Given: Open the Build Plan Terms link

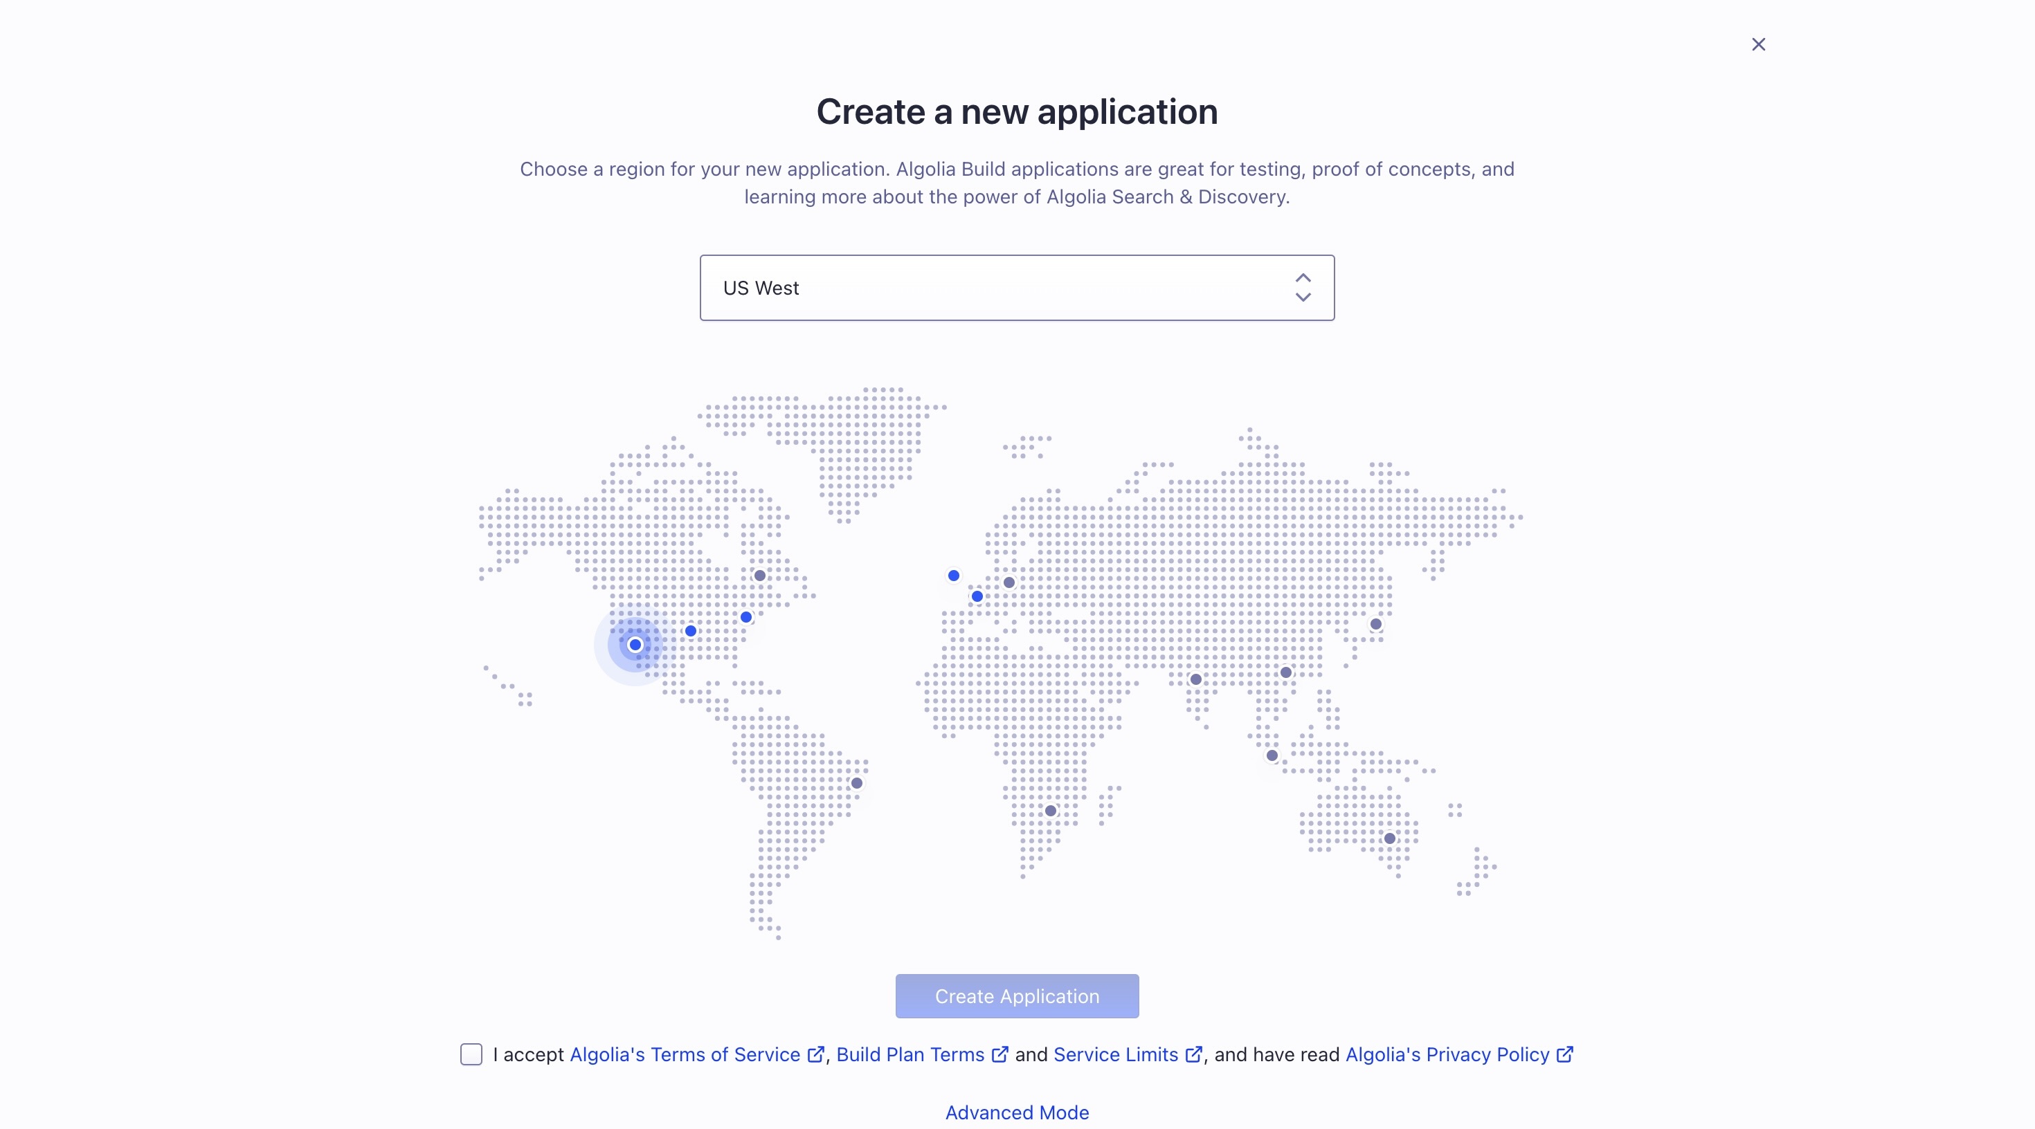Looking at the screenshot, I should click(922, 1055).
